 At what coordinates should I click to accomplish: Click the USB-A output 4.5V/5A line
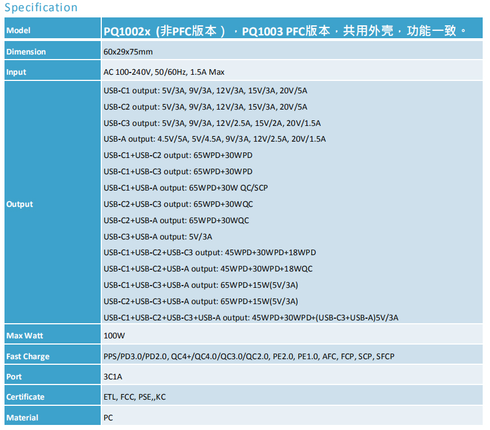[214, 139]
